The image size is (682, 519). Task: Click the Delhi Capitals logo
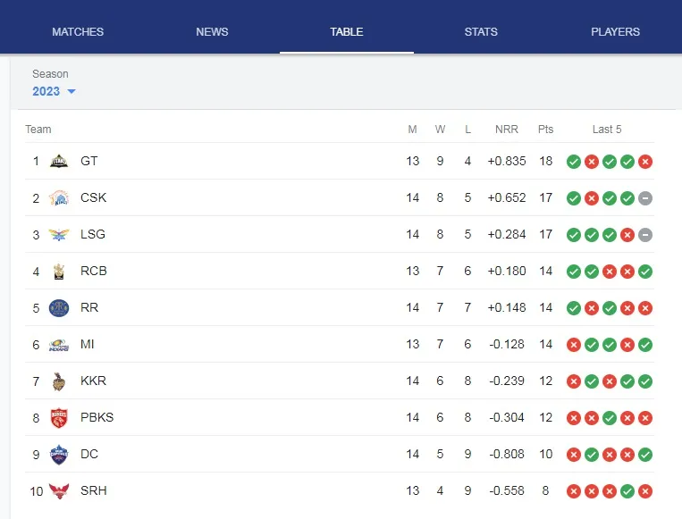pyautogui.click(x=59, y=455)
